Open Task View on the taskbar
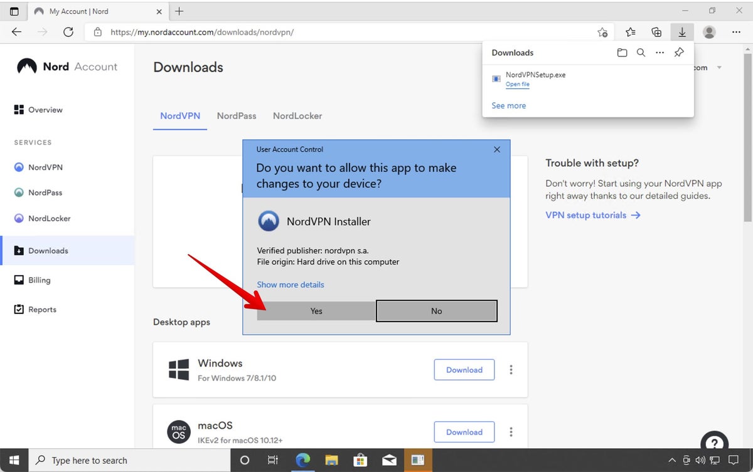 click(273, 460)
